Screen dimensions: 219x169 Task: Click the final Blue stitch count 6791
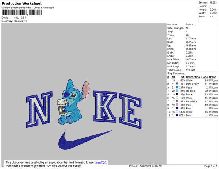(x=182, y=115)
